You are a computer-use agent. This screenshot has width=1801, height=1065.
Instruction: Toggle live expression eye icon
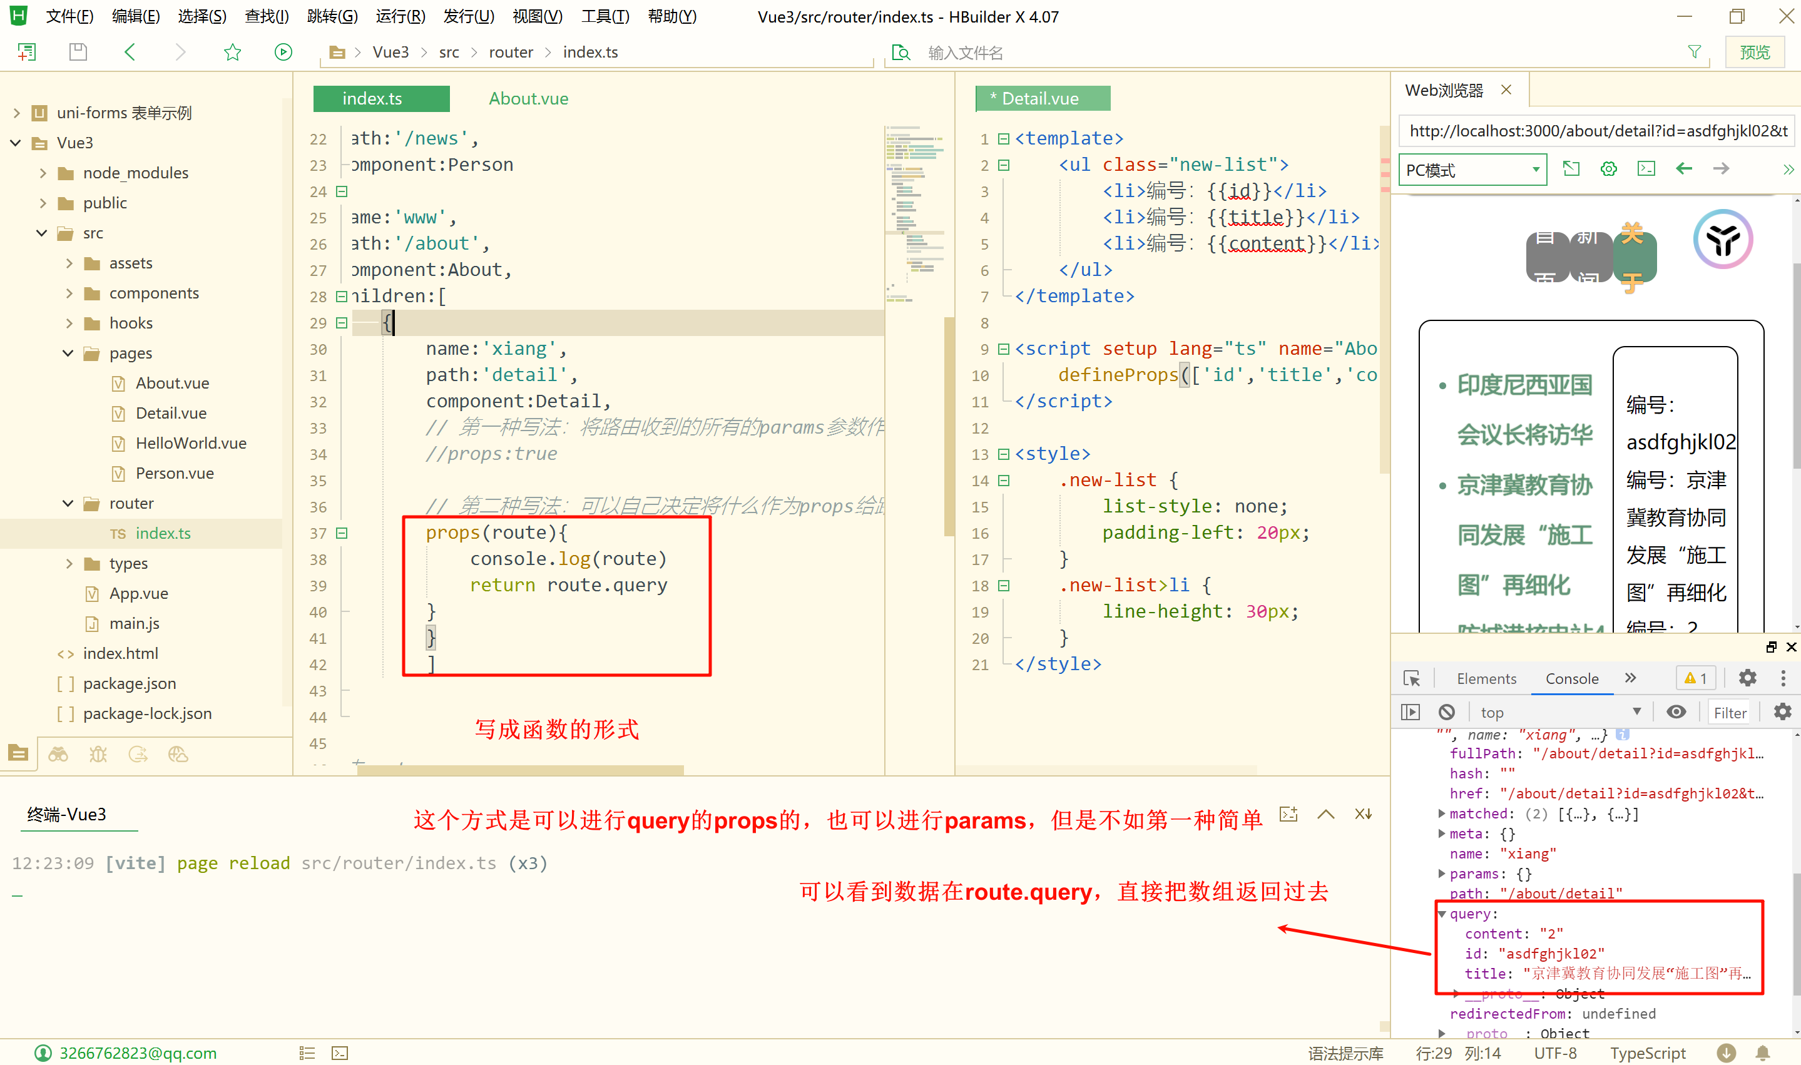(1676, 711)
